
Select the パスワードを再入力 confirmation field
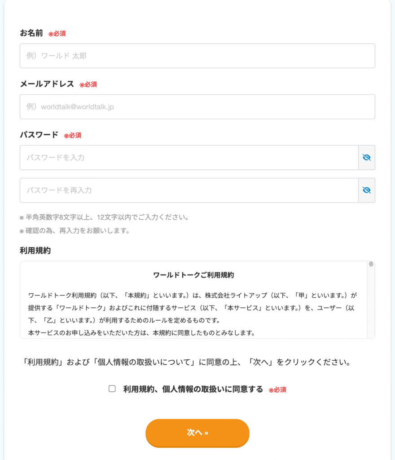tap(189, 190)
